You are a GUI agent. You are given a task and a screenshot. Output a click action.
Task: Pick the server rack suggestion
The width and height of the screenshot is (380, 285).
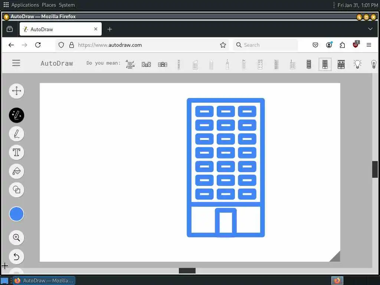309,65
